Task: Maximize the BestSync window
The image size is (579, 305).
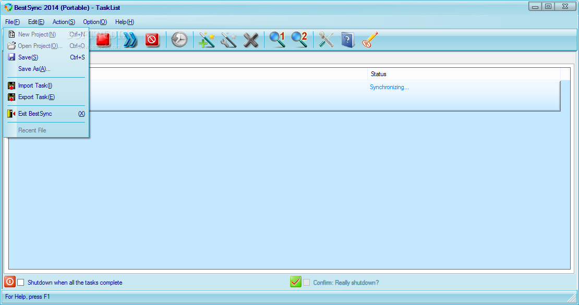Action: pyautogui.click(x=548, y=6)
